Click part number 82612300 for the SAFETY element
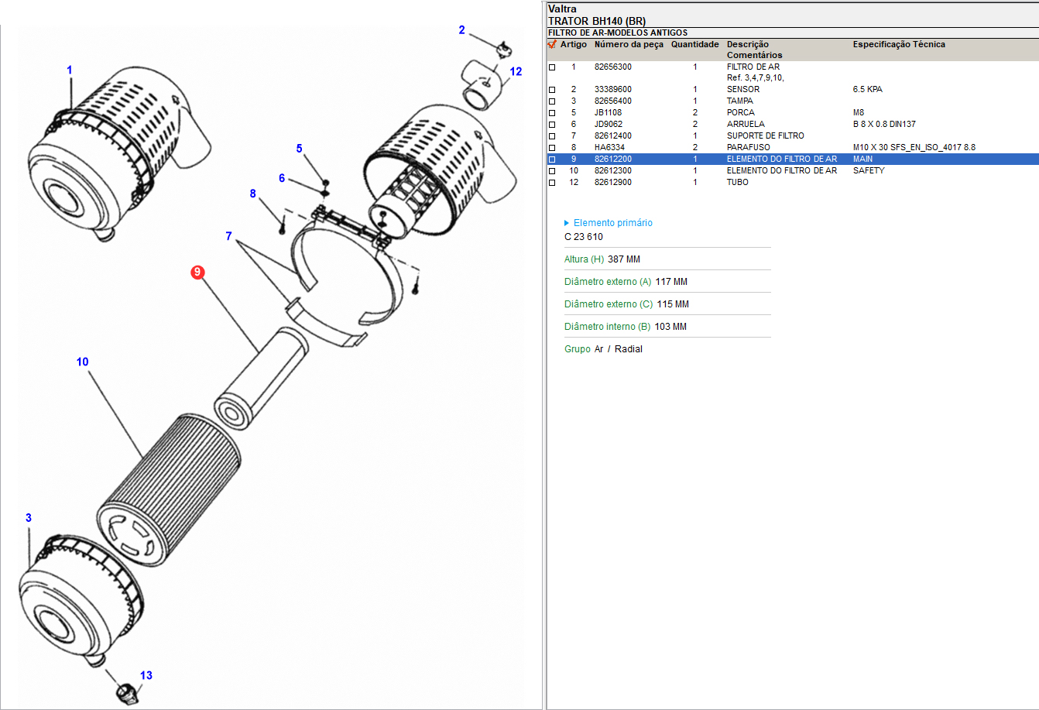This screenshot has height=710, width=1039. 612,170
